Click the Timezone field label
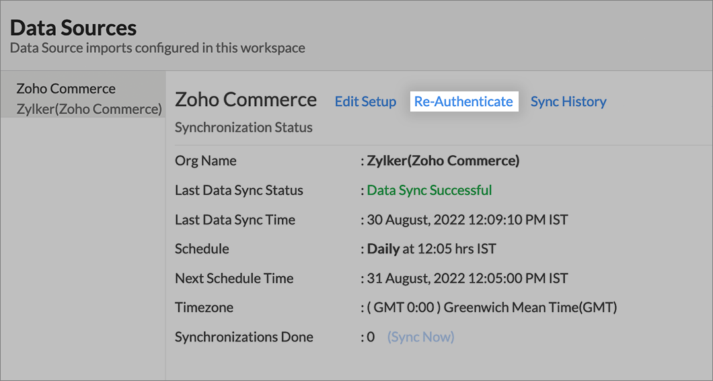Viewport: 713px width, 381px height. pyautogui.click(x=204, y=308)
